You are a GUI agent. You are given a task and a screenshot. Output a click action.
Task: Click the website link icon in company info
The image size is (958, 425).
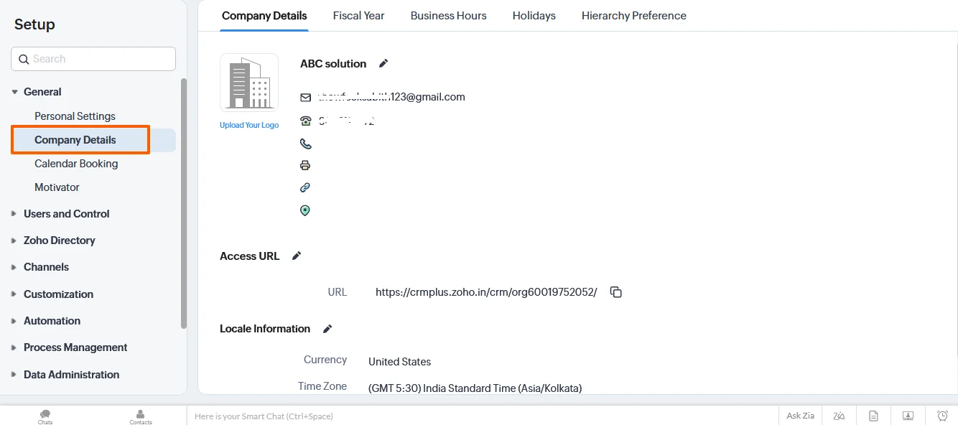click(x=305, y=187)
